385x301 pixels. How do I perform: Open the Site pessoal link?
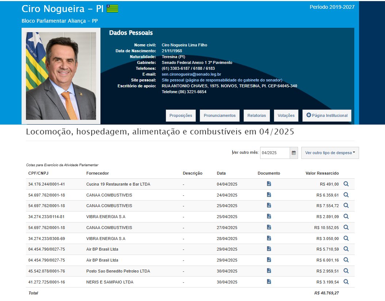coord(222,80)
